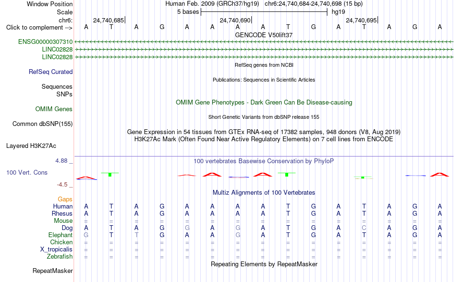
Task: Click 'Repeating Elements by RepeatMasker' title
Action: [x=264, y=264]
